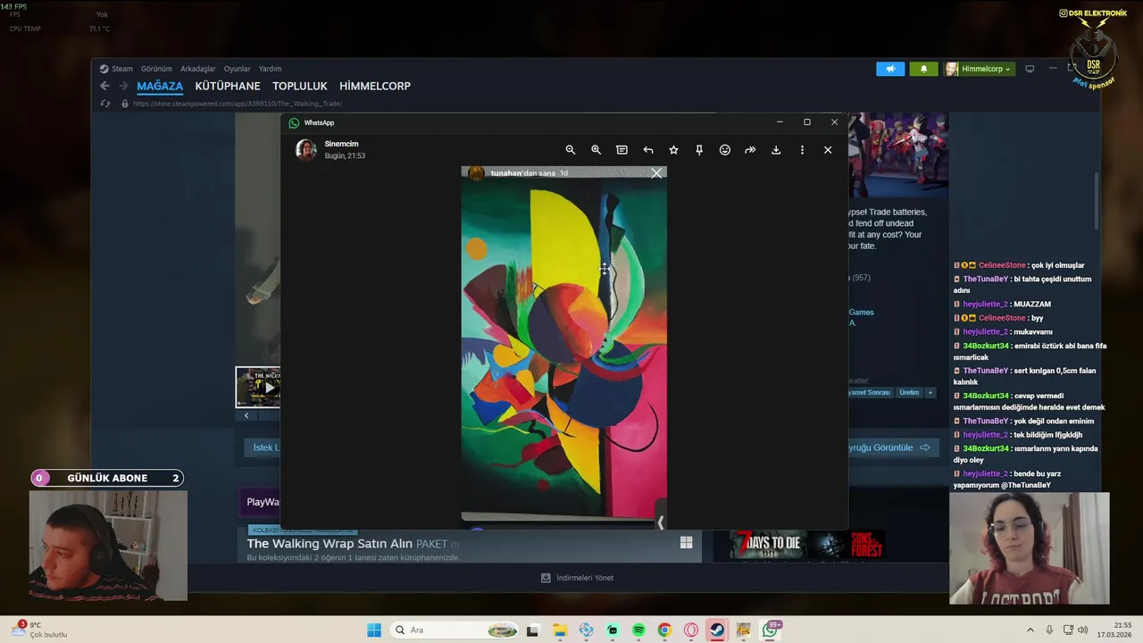
Task: Download the image from WhatsApp viewer
Action: [x=776, y=150]
